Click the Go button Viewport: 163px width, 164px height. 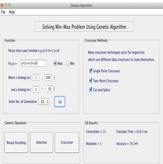click(x=60, y=102)
